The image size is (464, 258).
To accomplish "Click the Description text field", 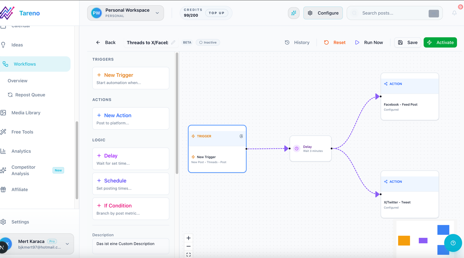I will coord(131,246).
